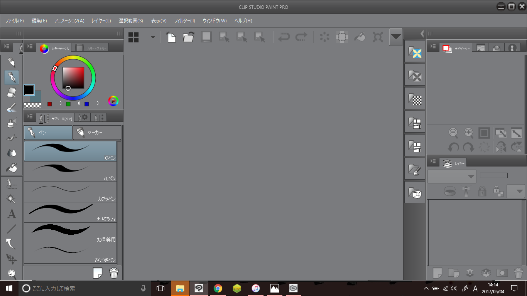Toggle horizontal flip in Navigator
Image resolution: width=527 pixels, height=296 pixels.
tap(501, 147)
